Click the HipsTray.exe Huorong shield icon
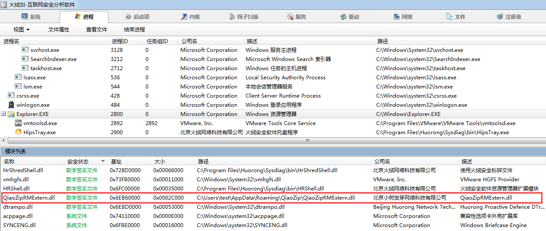 pyautogui.click(x=18, y=132)
